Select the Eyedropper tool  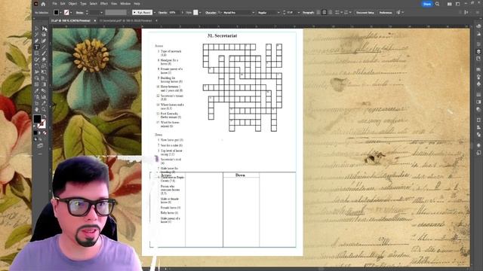coord(37,90)
